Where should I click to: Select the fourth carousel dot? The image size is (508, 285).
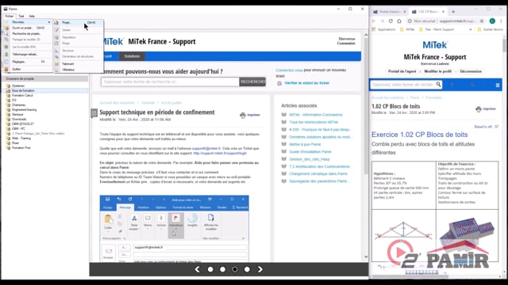[247, 269]
